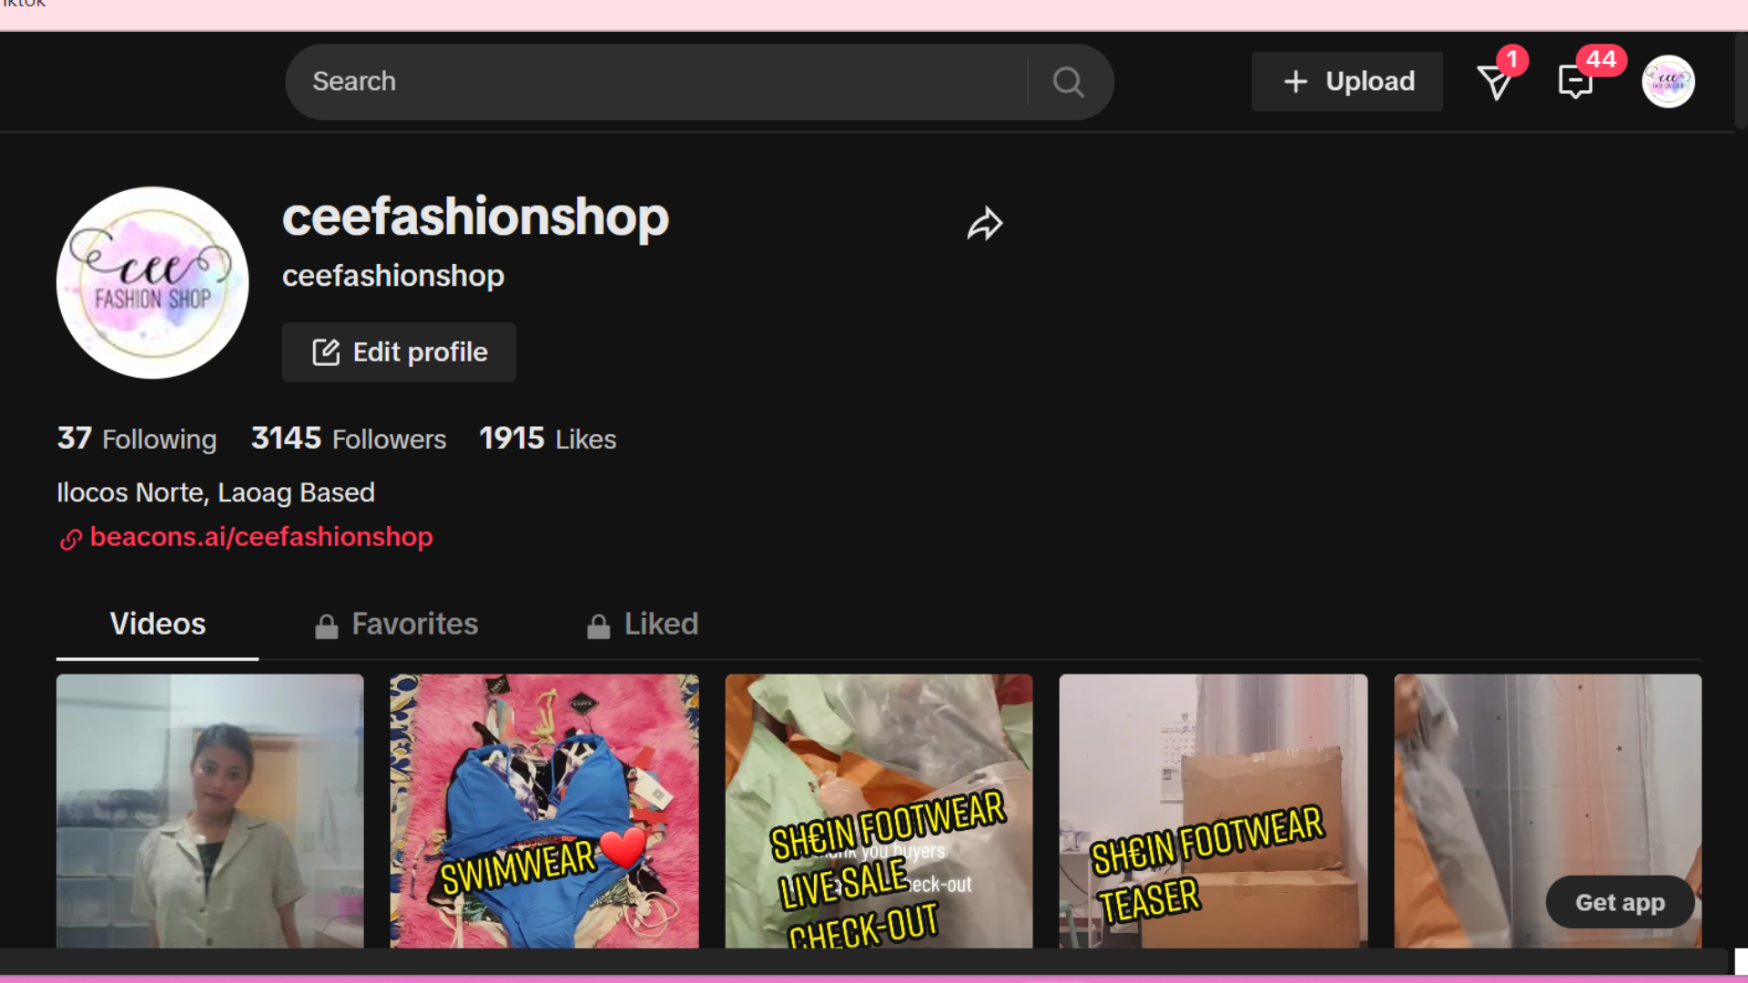The width and height of the screenshot is (1748, 983).
Task: Click the link icon beside beacons.ai
Action: 71,539
